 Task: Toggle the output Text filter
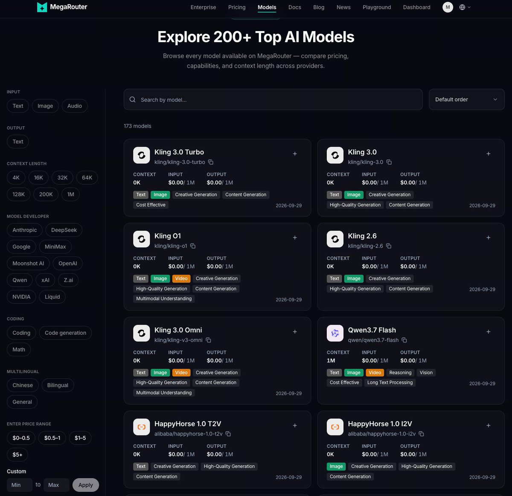point(18,142)
